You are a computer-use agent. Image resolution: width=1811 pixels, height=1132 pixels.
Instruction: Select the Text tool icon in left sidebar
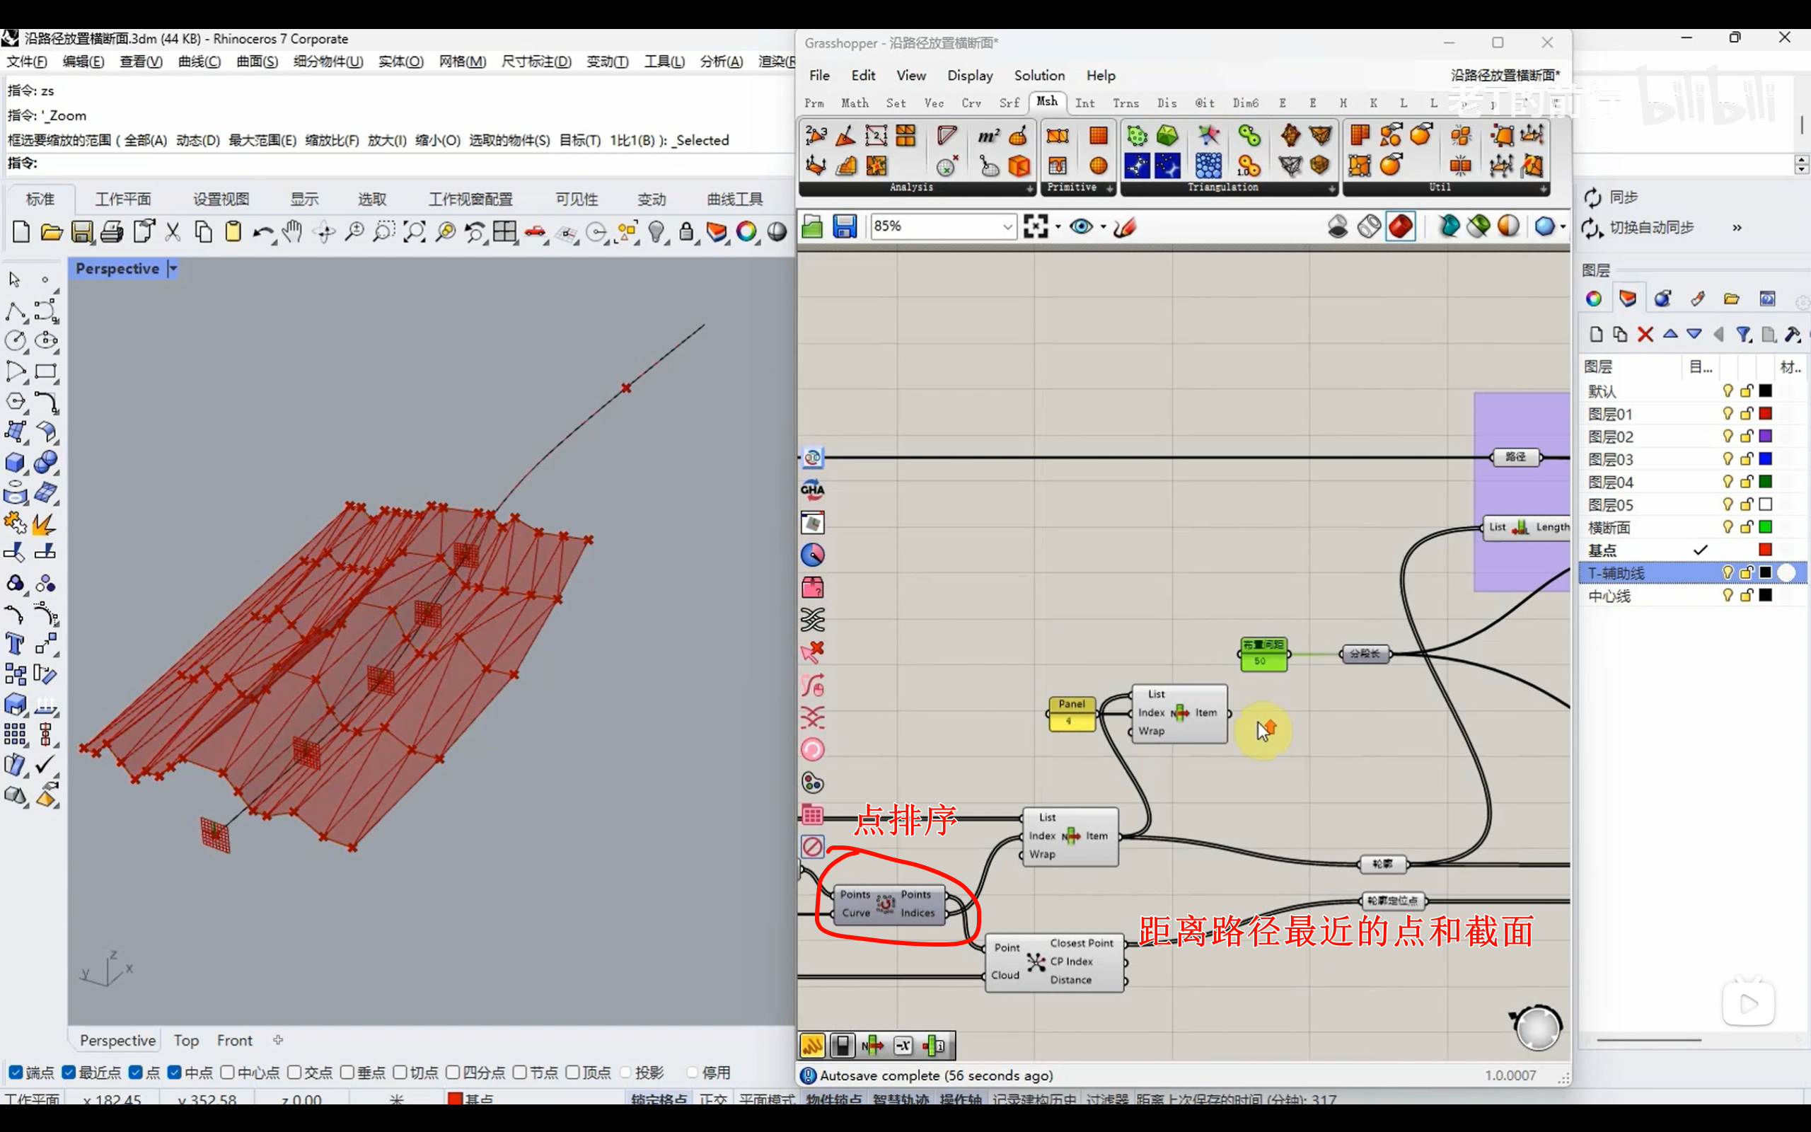[14, 644]
